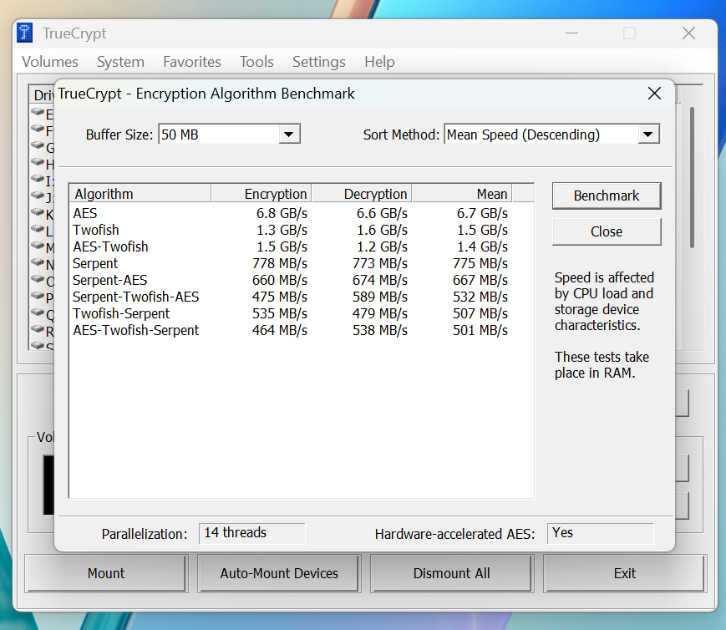Open the Tools menu
Image resolution: width=726 pixels, height=630 pixels.
256,62
